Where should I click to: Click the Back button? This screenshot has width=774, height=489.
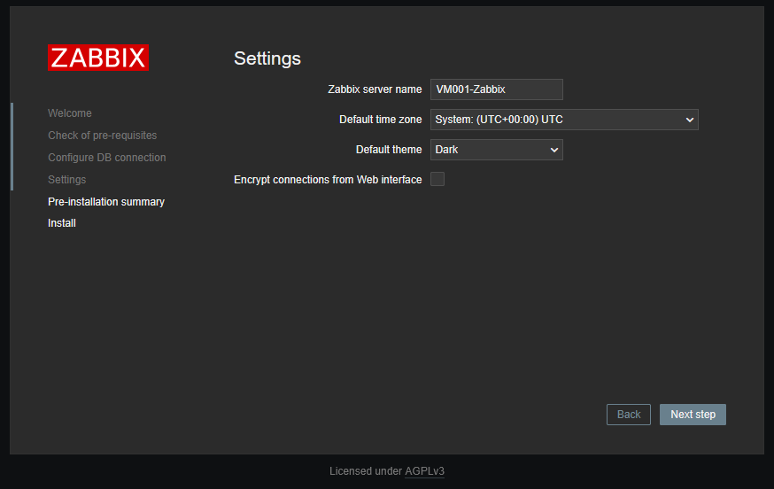point(629,415)
